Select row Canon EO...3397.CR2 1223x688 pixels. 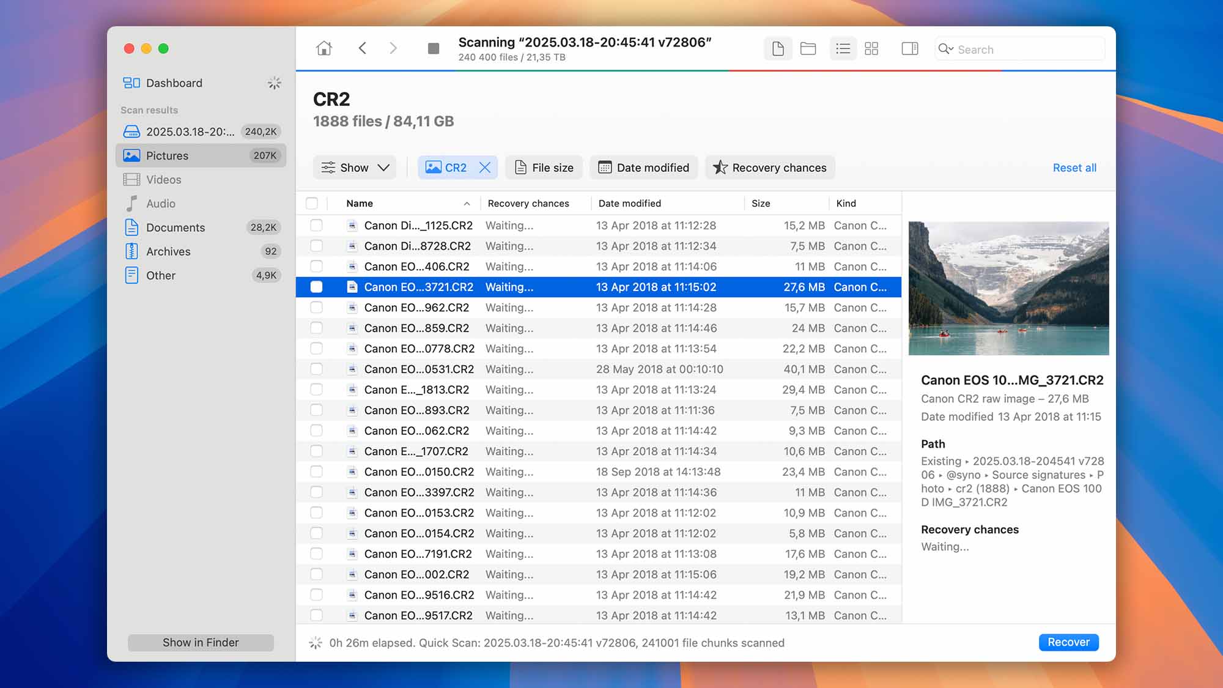599,492
